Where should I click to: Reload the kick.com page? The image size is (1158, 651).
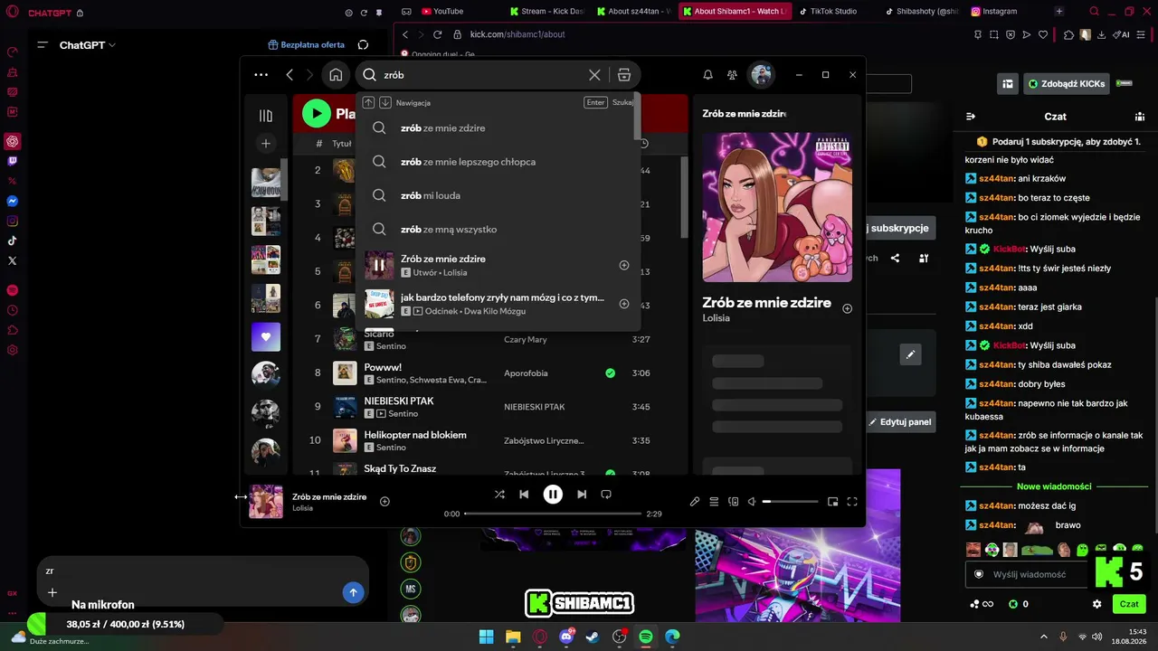tap(437, 34)
